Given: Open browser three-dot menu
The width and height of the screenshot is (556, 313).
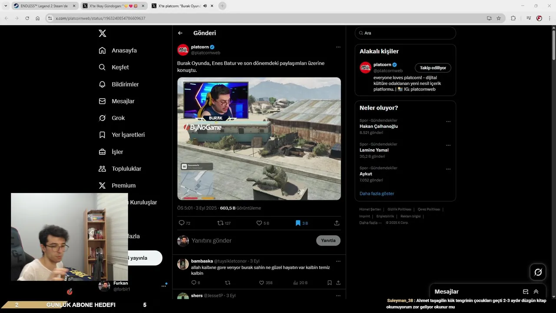Looking at the screenshot, I should (549, 18).
